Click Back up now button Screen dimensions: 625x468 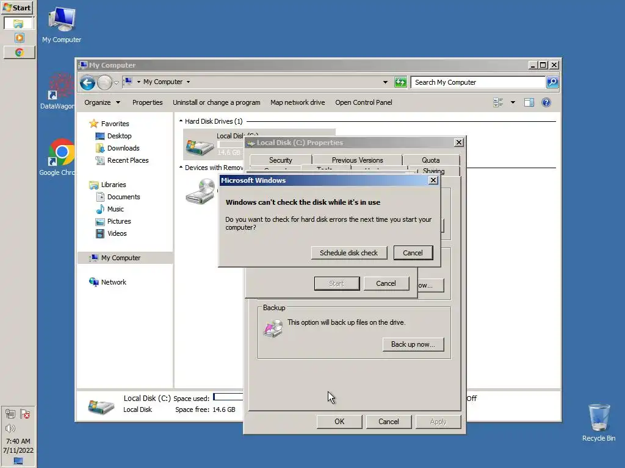pyautogui.click(x=413, y=344)
